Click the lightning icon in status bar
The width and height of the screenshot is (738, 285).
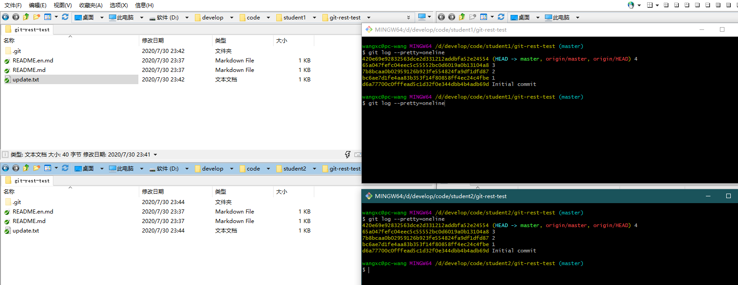pos(348,155)
